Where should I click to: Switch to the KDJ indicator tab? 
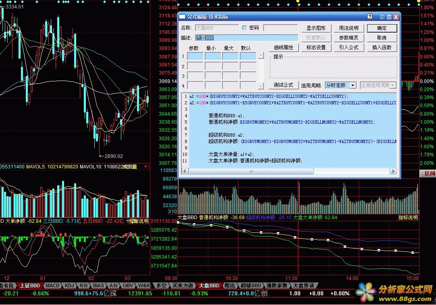69,286
